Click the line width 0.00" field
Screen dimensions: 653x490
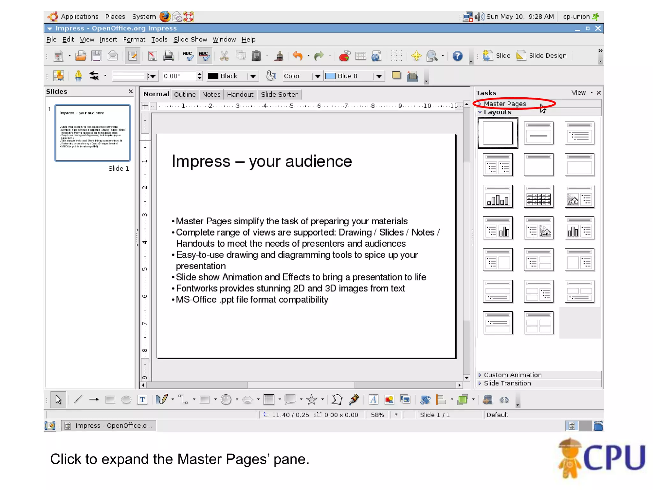pyautogui.click(x=179, y=76)
